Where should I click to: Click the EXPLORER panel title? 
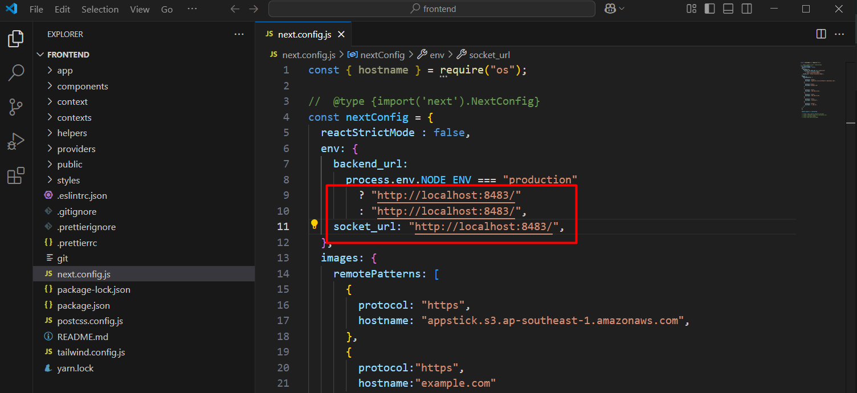pyautogui.click(x=65, y=34)
